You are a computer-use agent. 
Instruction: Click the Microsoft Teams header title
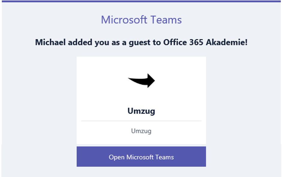[x=141, y=20]
